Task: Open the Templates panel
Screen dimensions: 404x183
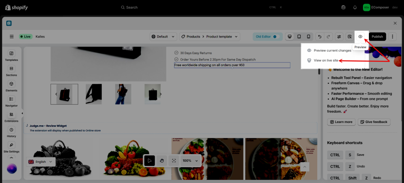Action: click(x=11, y=55)
